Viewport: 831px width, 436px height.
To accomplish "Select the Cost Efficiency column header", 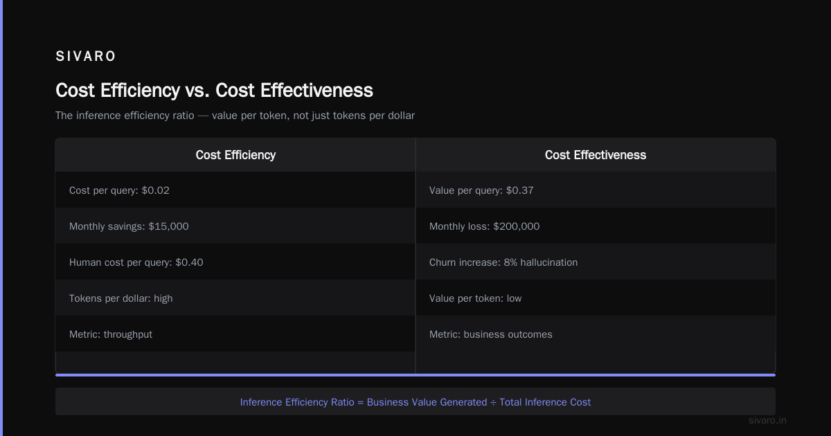I will point(235,155).
